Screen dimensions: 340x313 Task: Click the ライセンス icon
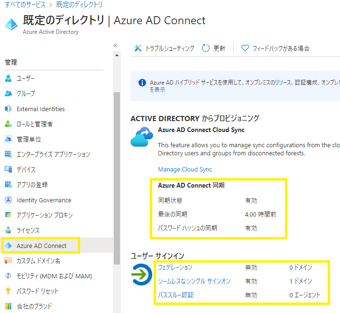click(8, 230)
